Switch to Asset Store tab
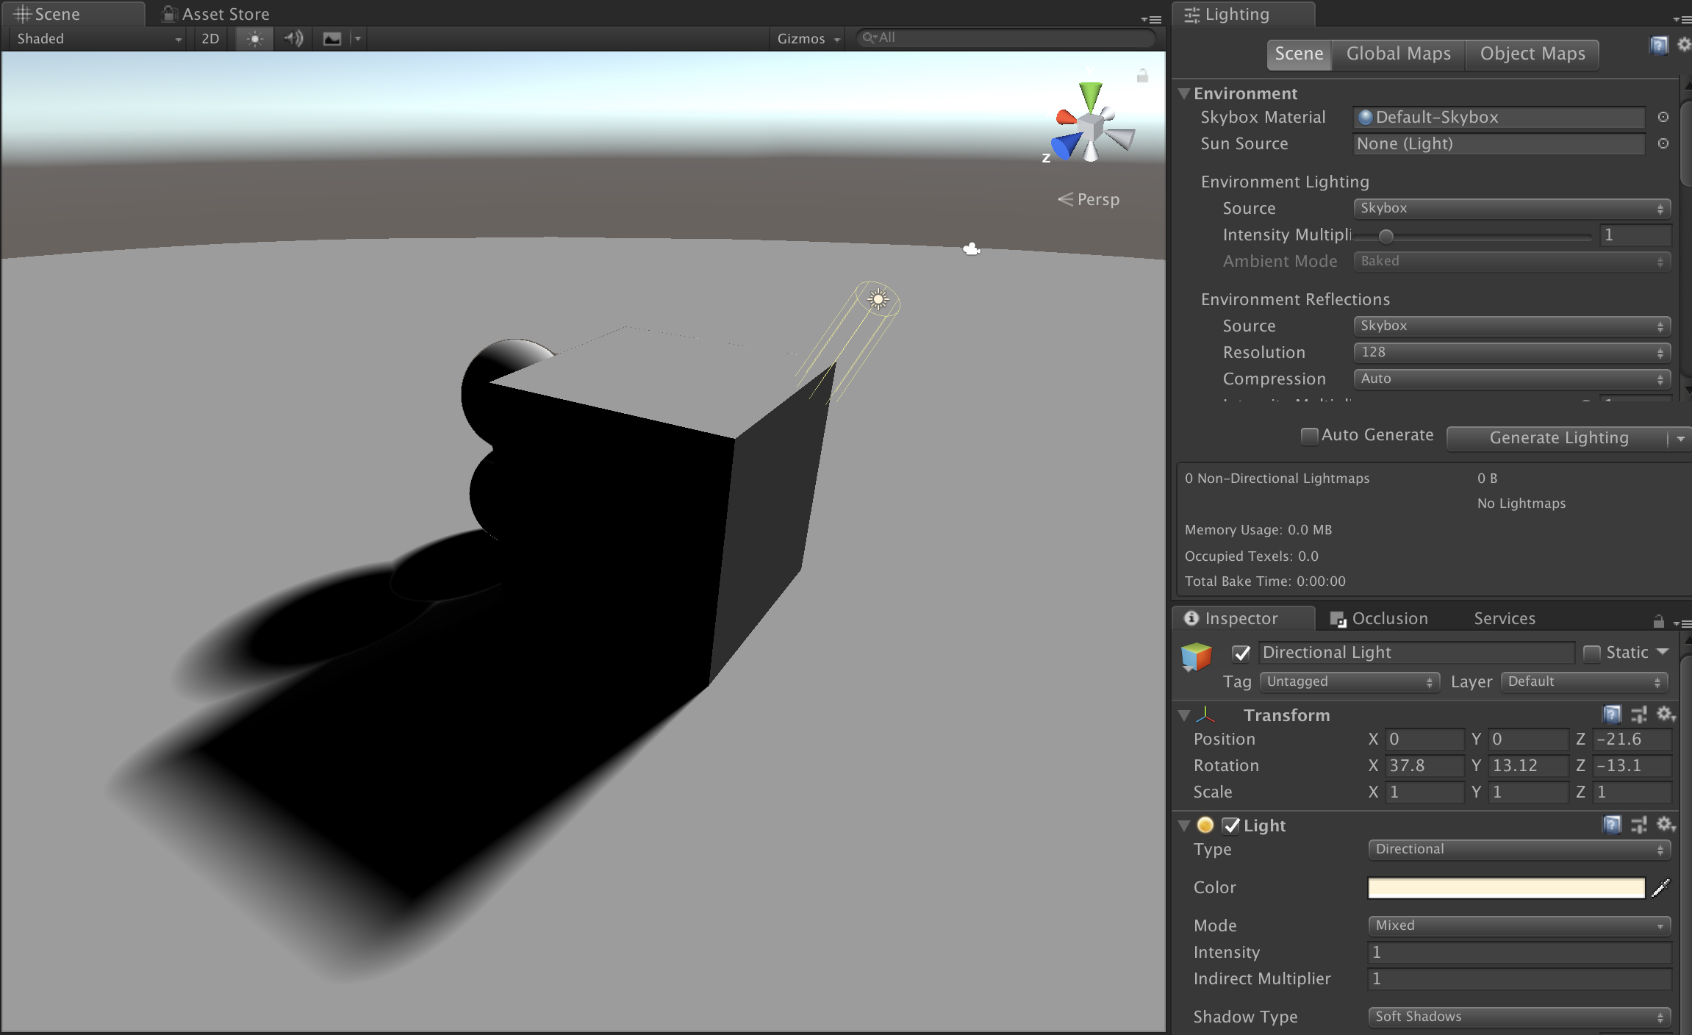1692x1035 pixels. tap(215, 14)
